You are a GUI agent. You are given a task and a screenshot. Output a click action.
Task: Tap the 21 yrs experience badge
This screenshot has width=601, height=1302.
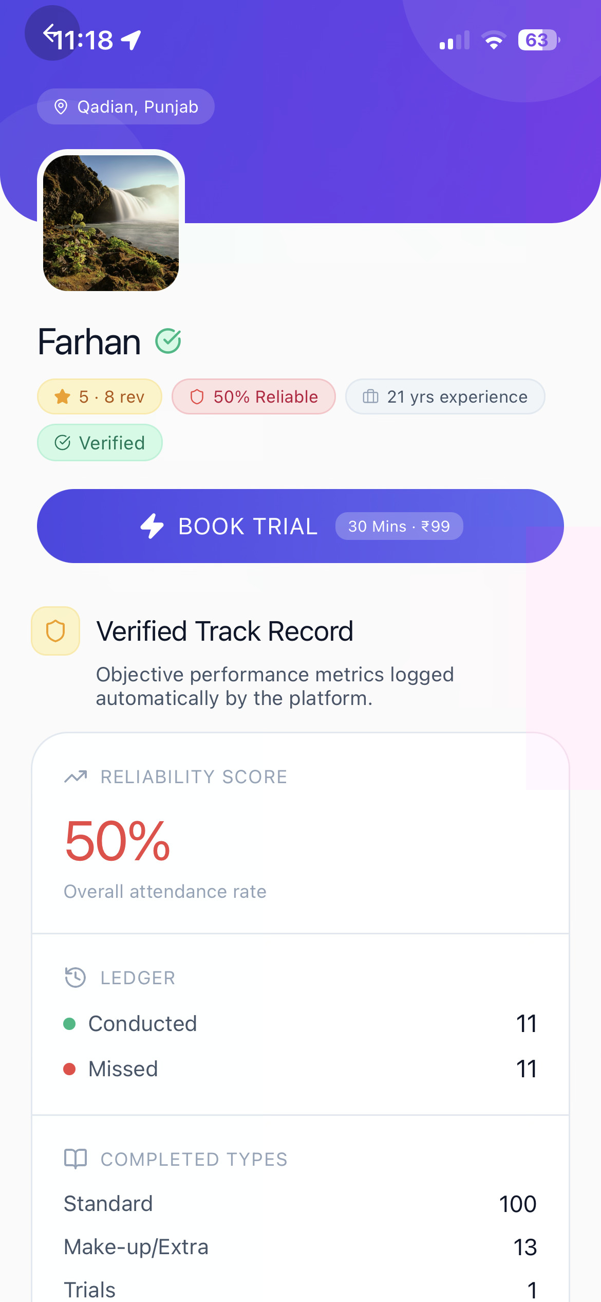pyautogui.click(x=445, y=396)
